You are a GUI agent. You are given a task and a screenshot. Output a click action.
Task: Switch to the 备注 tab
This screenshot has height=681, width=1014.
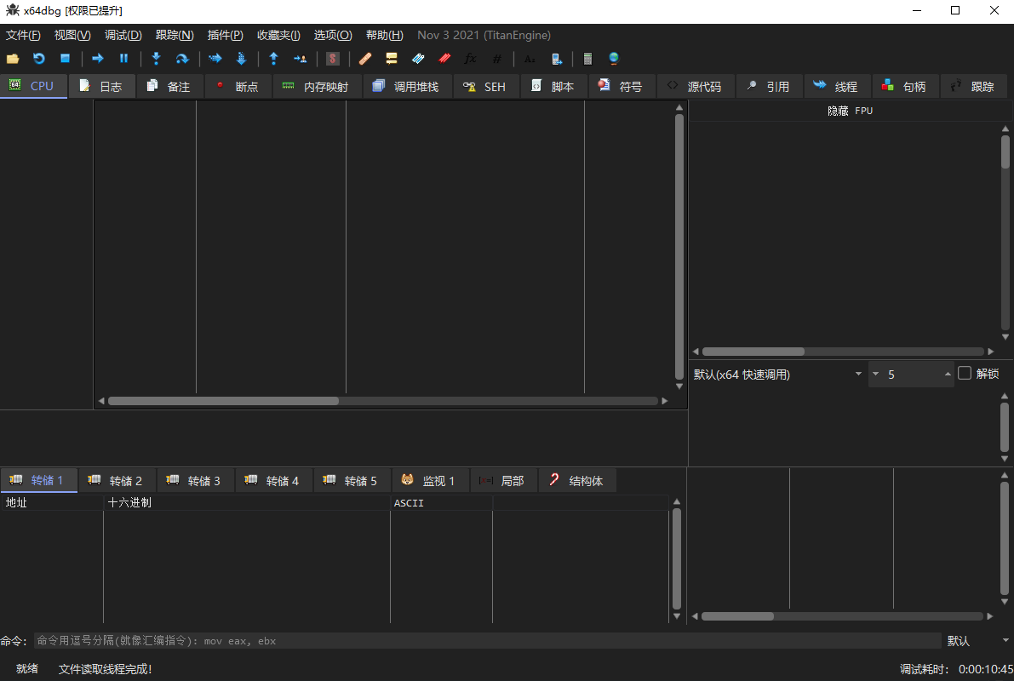(x=170, y=86)
